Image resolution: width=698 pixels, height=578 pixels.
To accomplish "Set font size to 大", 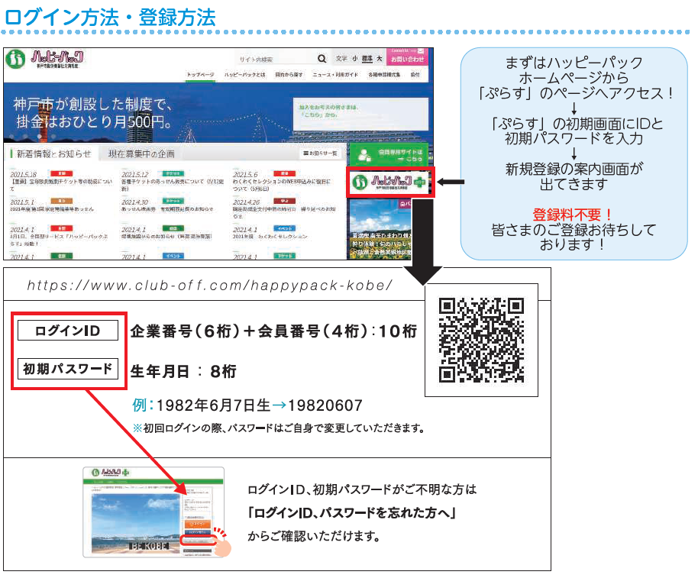I will 379,59.
